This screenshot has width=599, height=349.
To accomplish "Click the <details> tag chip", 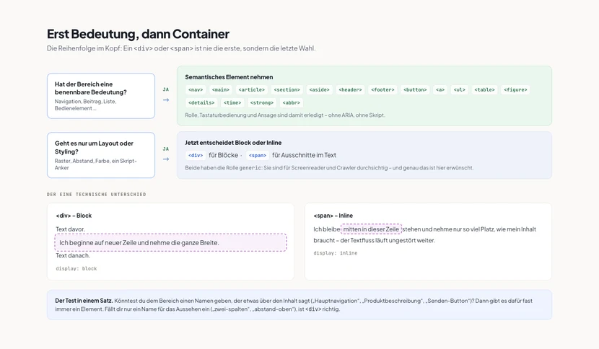I will click(201, 102).
